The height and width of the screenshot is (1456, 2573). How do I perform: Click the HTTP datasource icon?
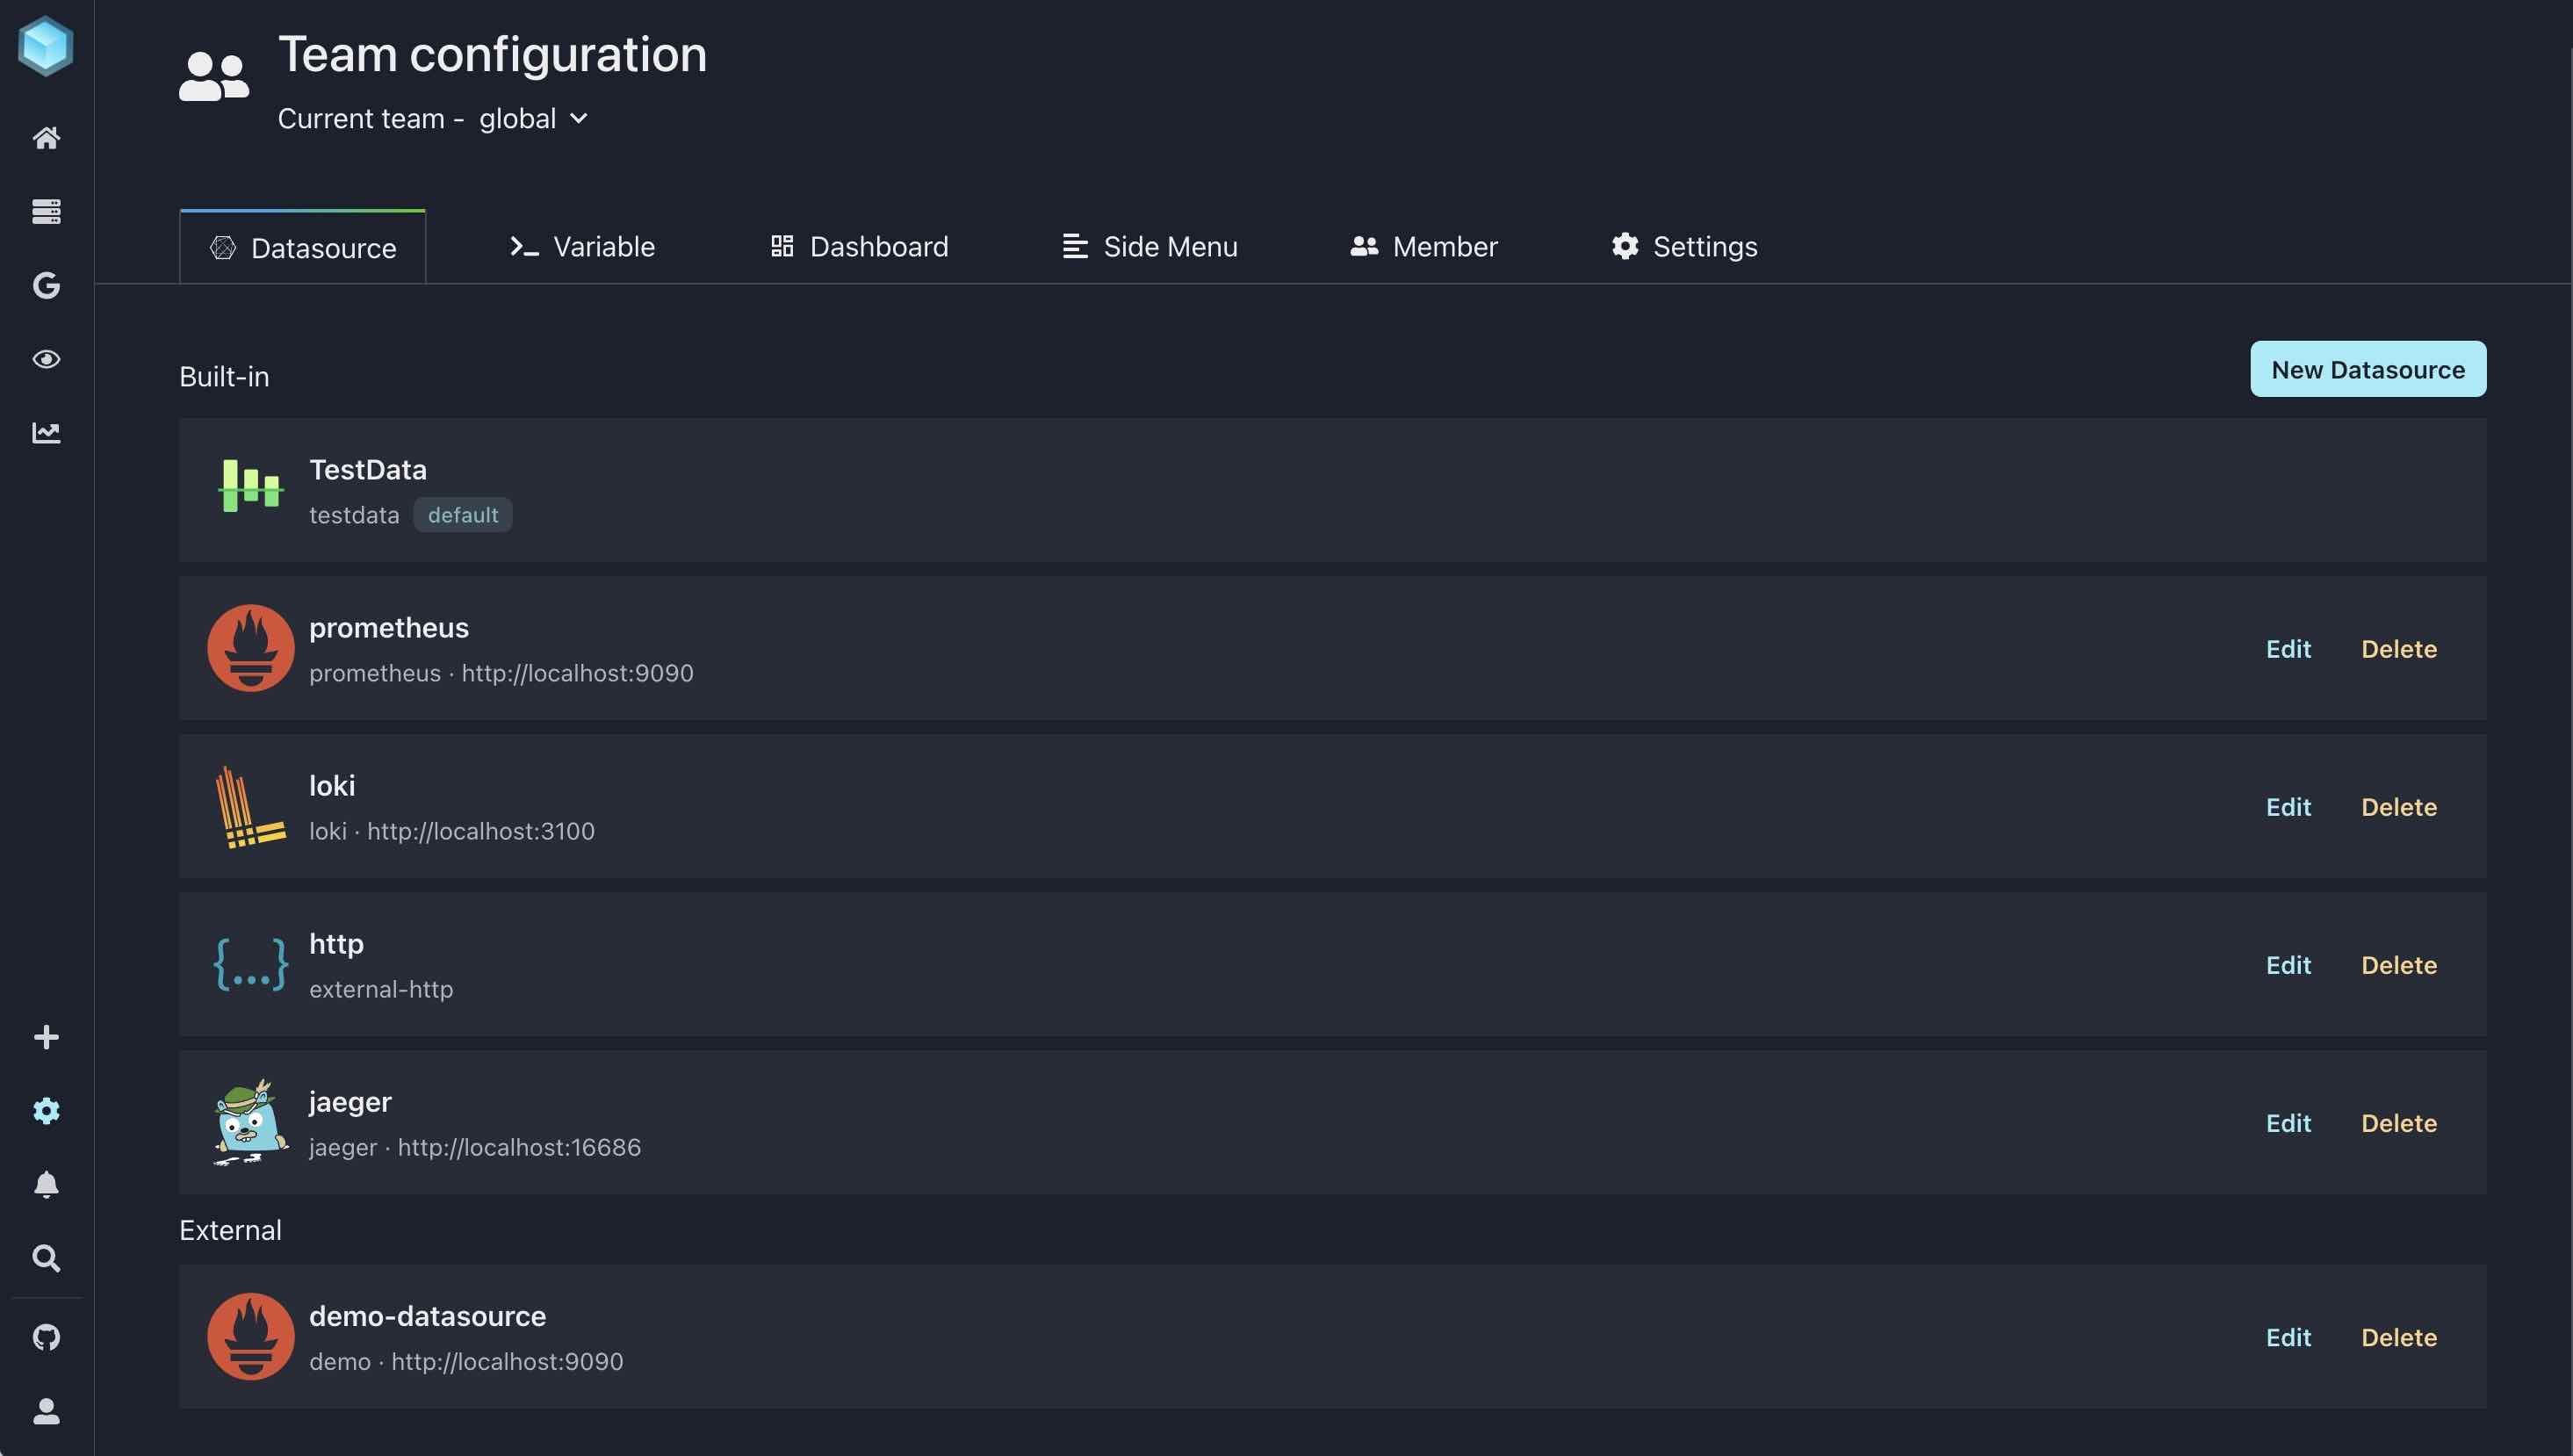click(248, 963)
